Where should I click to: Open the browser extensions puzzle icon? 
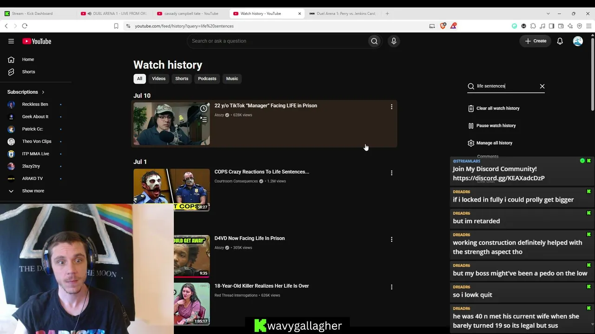point(533,26)
